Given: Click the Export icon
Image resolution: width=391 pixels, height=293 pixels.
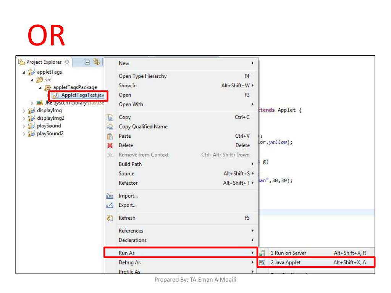Looking at the screenshot, I should (x=110, y=206).
